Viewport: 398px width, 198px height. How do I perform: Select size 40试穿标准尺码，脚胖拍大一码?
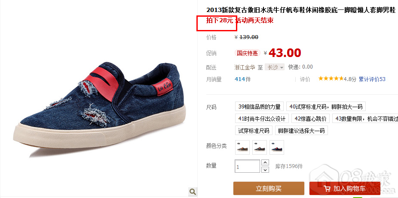tap(326, 106)
